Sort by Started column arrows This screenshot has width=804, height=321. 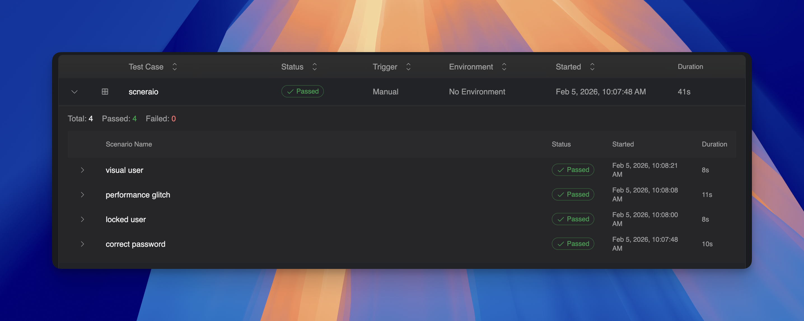point(592,67)
